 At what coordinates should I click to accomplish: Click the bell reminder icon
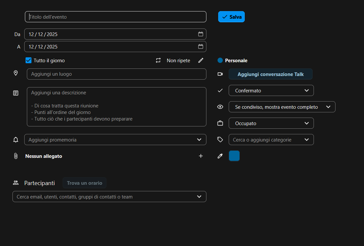pyautogui.click(x=16, y=140)
